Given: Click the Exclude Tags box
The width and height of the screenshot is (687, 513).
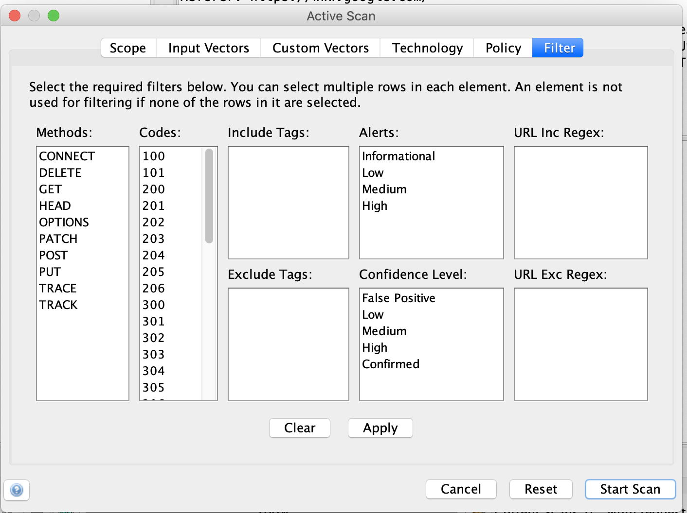Looking at the screenshot, I should [288, 344].
